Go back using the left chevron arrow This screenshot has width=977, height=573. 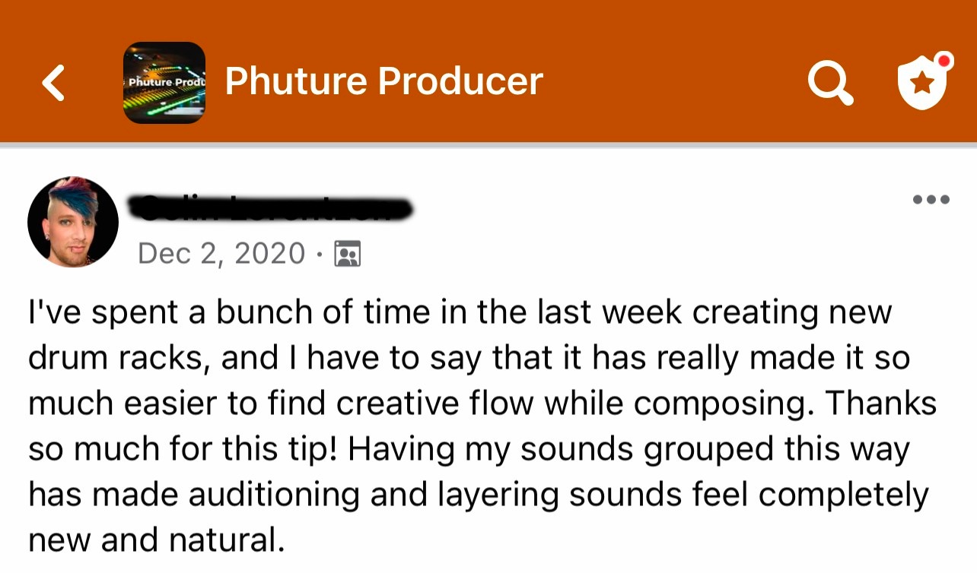click(53, 82)
